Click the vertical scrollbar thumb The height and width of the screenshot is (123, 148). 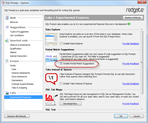pos(142,62)
